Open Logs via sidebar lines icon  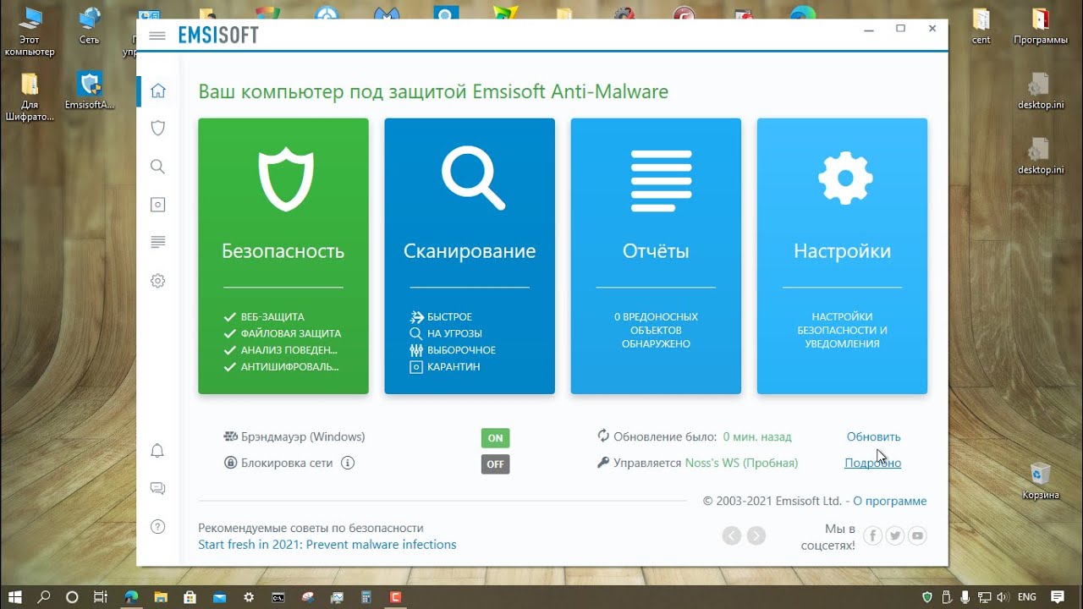click(x=157, y=243)
